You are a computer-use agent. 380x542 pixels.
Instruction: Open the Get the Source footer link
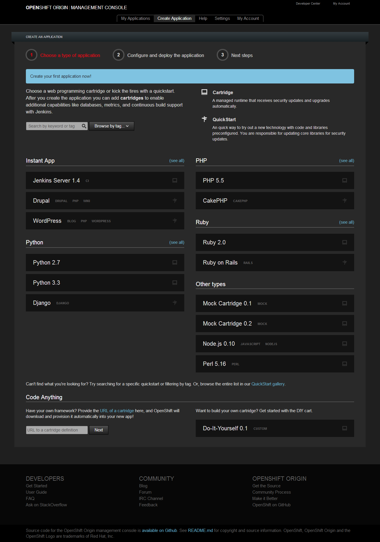pos(266,486)
